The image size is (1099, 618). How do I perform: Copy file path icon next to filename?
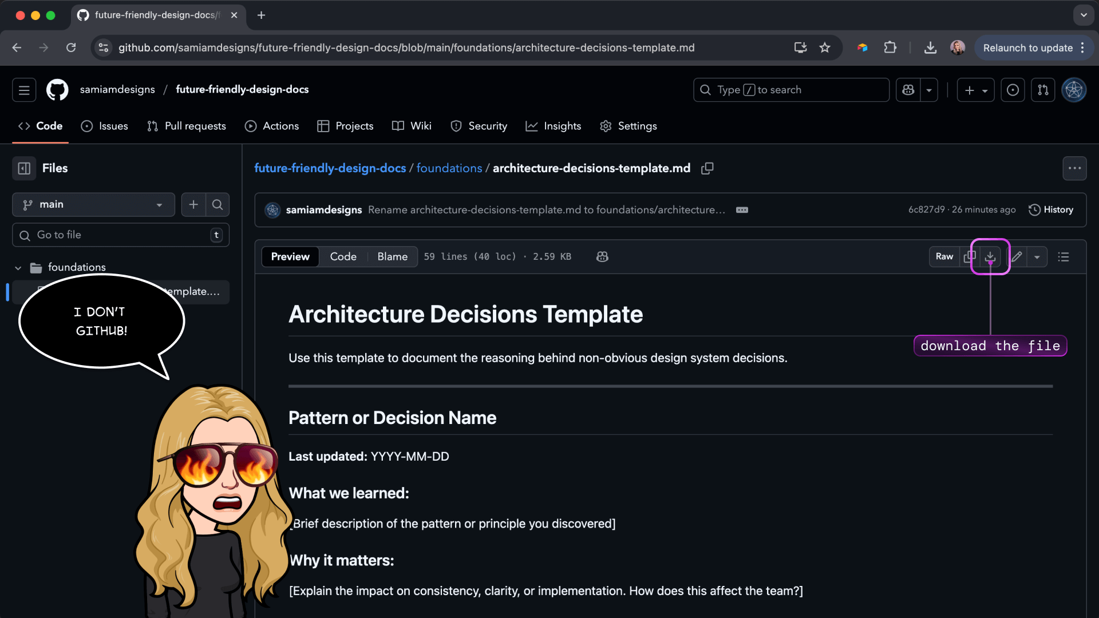707,168
